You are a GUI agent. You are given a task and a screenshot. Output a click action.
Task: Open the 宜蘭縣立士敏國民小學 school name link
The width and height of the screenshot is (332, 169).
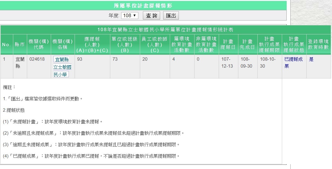pyautogui.click(x=62, y=67)
